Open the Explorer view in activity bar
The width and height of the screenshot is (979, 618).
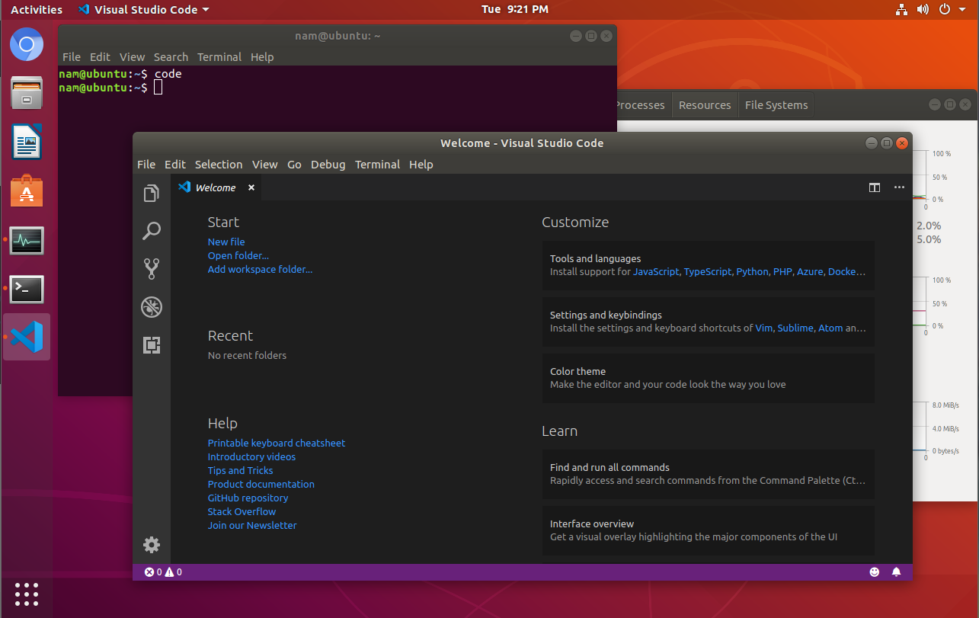point(152,193)
